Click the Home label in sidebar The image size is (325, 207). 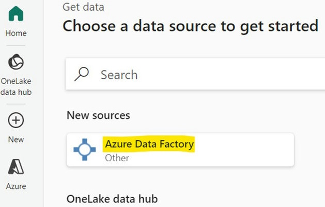coord(16,33)
